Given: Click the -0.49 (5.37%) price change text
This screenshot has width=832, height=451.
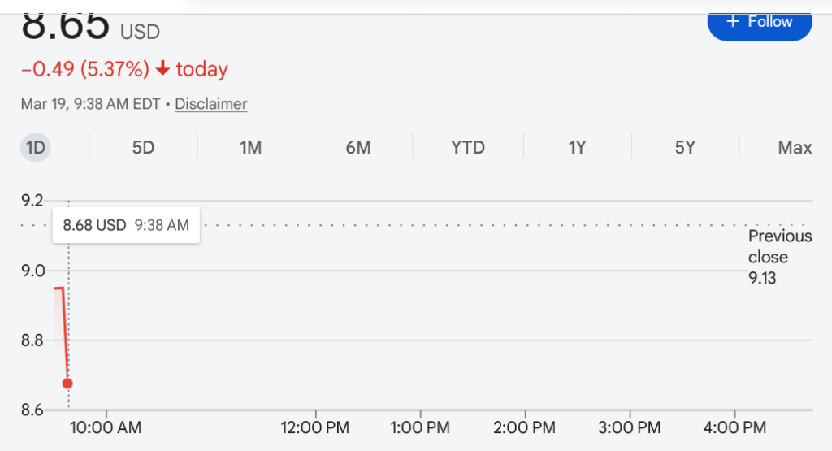Looking at the screenshot, I should click(85, 70).
